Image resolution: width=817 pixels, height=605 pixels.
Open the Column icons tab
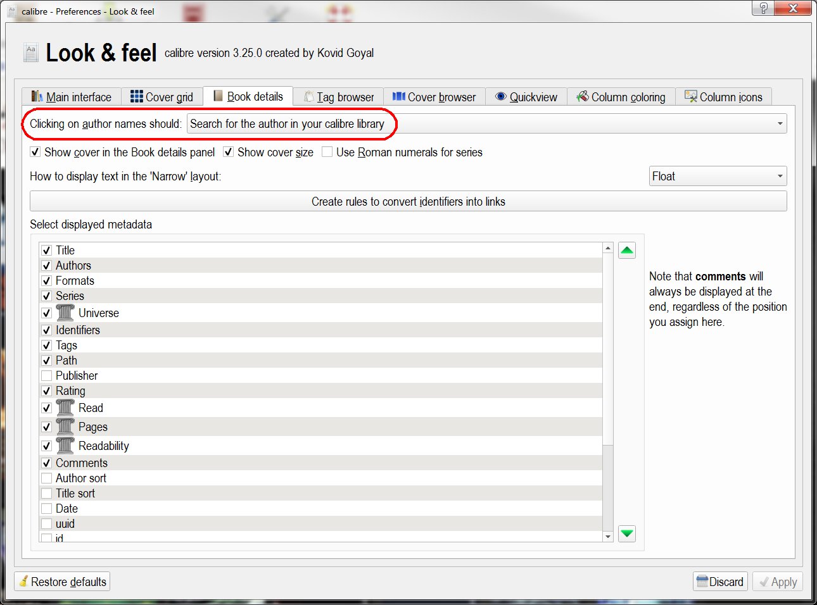[x=724, y=97]
